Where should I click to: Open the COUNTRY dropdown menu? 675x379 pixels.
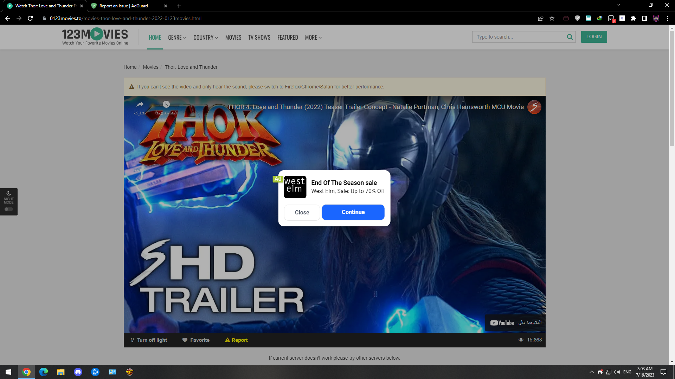[205, 37]
